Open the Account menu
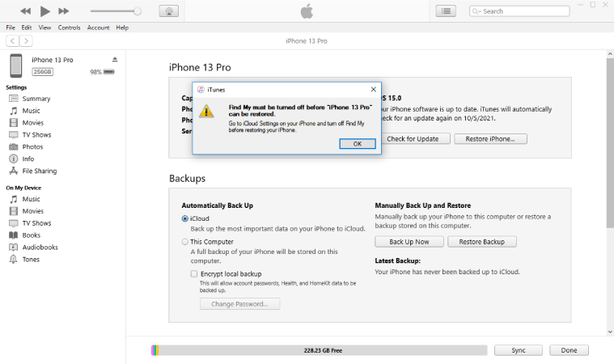This screenshot has width=614, height=364. (98, 28)
